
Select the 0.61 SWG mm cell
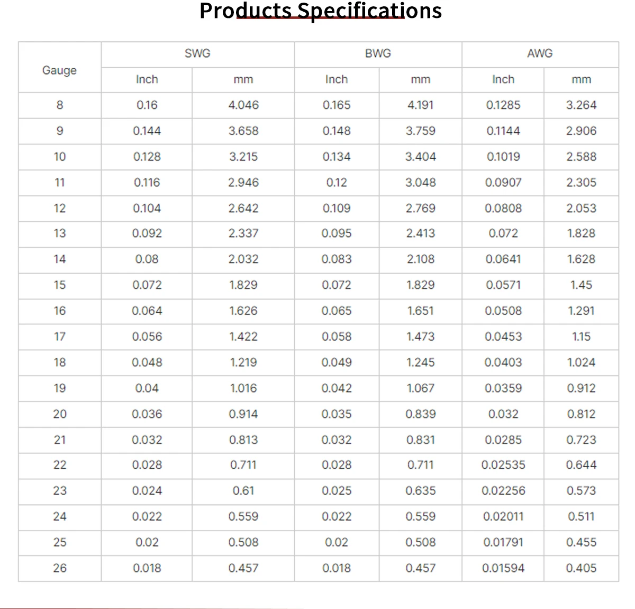click(243, 491)
